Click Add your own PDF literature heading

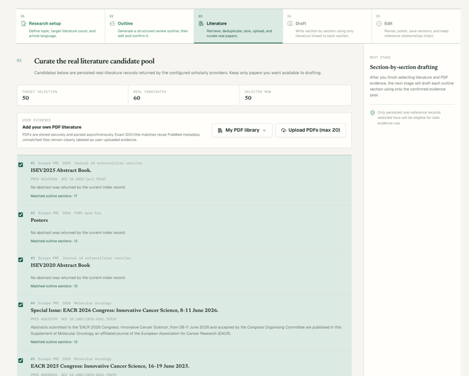tap(52, 127)
